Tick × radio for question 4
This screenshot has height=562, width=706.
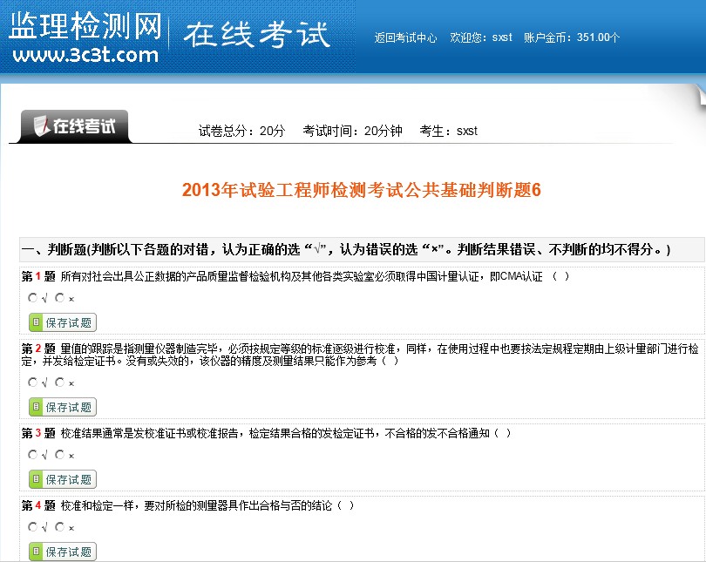[x=59, y=527]
